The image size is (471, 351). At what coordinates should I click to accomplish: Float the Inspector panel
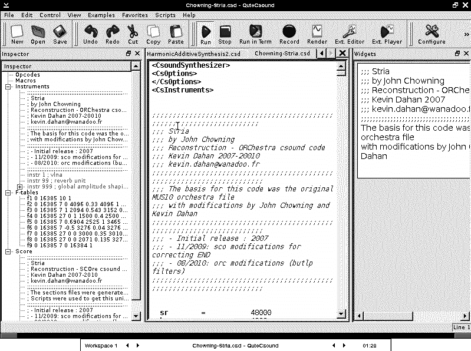(129, 54)
